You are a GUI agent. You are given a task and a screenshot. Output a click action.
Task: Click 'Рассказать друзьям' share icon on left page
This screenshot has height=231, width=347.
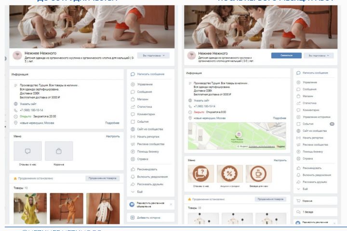[133, 184]
